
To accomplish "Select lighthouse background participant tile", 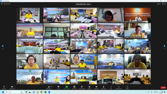I will click(x=57, y=15).
